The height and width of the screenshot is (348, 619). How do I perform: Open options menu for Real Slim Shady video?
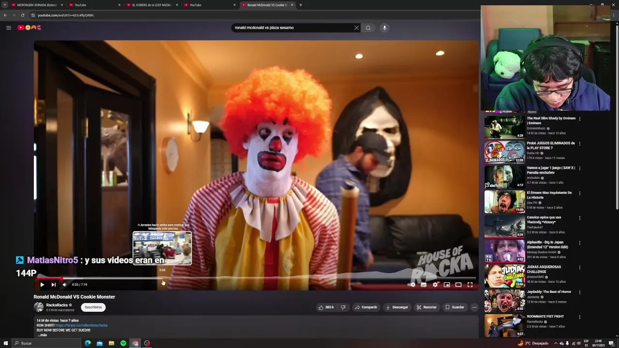[580, 119]
